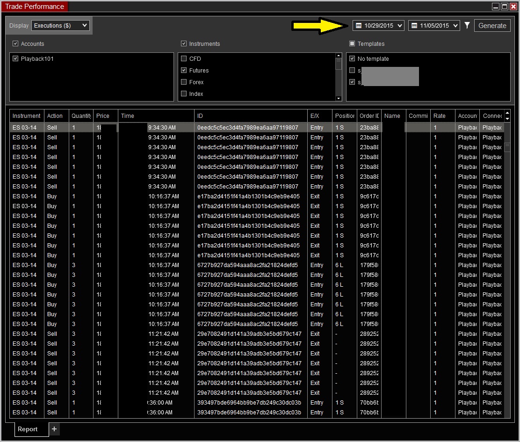Open the Display Executions ($) dropdown
Viewport: 520px width, 442px height.
(60, 26)
